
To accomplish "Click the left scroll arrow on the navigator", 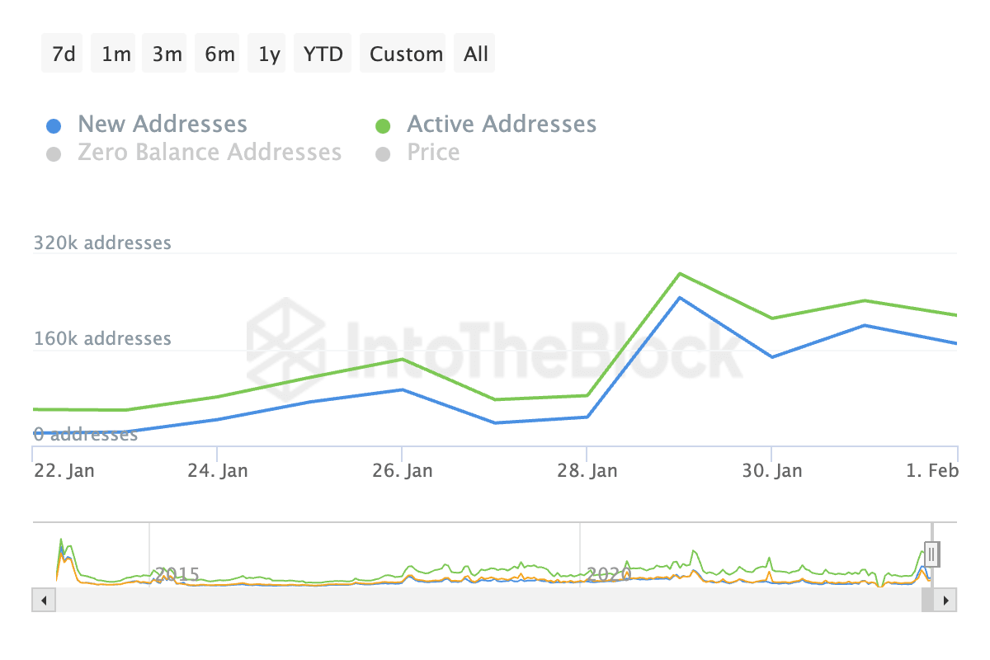I will (43, 600).
